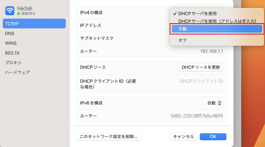Click the 接続済み status text
This screenshot has width=265, height=147.
point(28,14)
